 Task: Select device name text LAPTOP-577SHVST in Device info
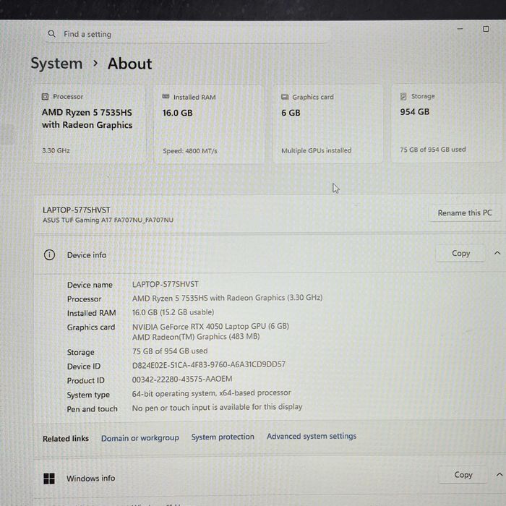(x=166, y=284)
